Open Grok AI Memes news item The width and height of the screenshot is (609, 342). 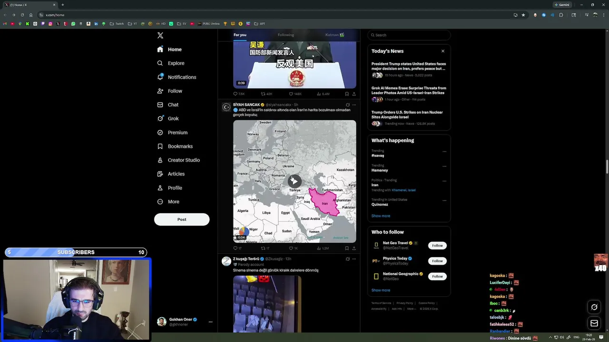[x=409, y=94]
